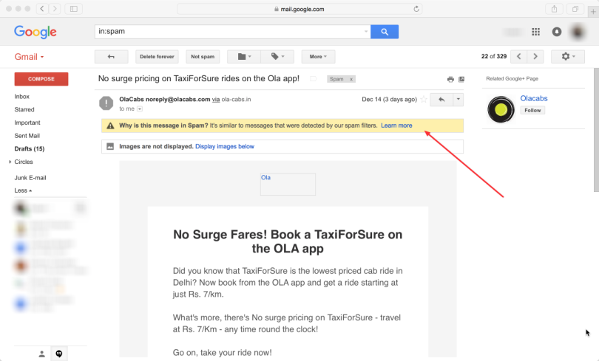599x361 pixels.
Task: Click the Not spam button
Action: click(x=202, y=57)
